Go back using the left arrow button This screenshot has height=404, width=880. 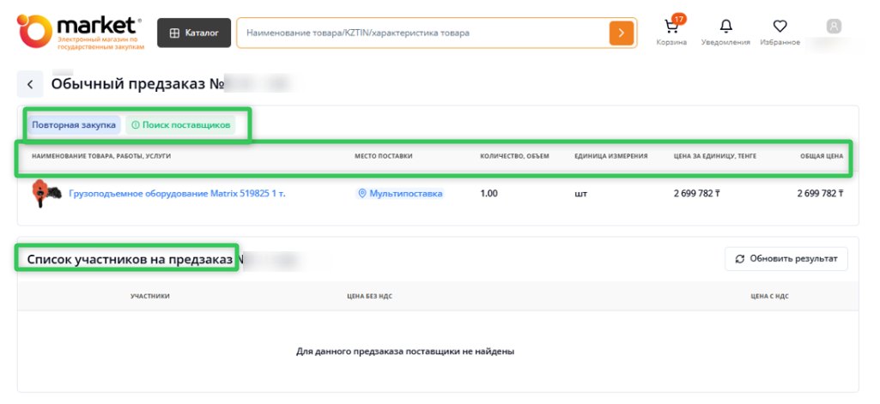click(x=30, y=84)
